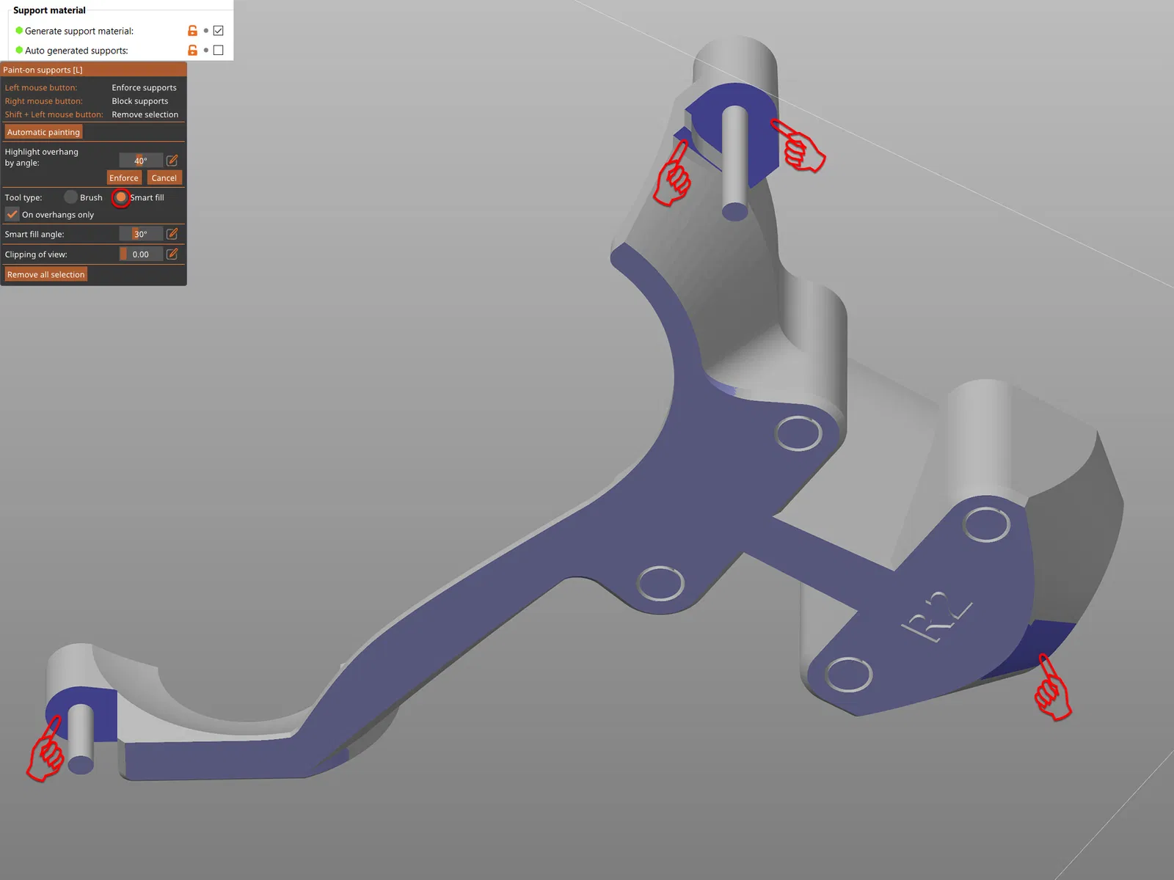1174x880 pixels.
Task: Click the 'Shift + Left mouse button:' hint text
Action: (x=54, y=114)
